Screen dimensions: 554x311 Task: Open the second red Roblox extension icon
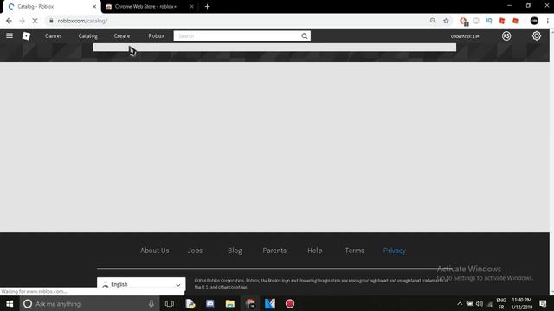516,21
